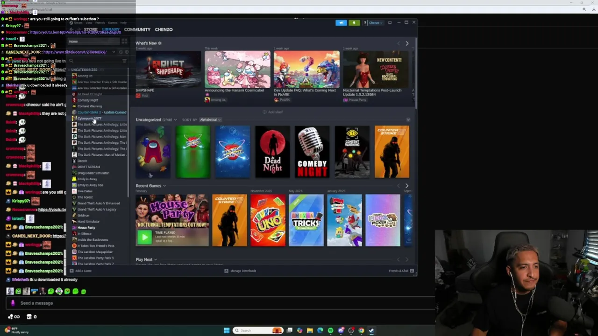Click Add a Game at bottom left
This screenshot has width=598, height=336.
click(x=80, y=271)
